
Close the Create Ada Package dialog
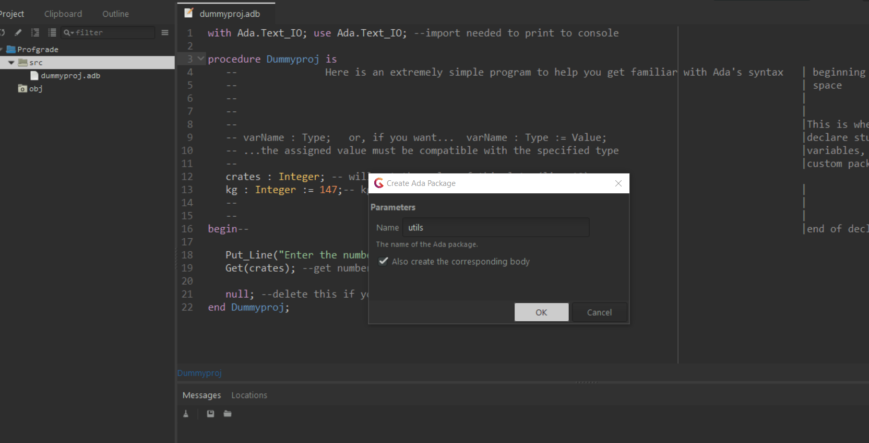point(618,183)
